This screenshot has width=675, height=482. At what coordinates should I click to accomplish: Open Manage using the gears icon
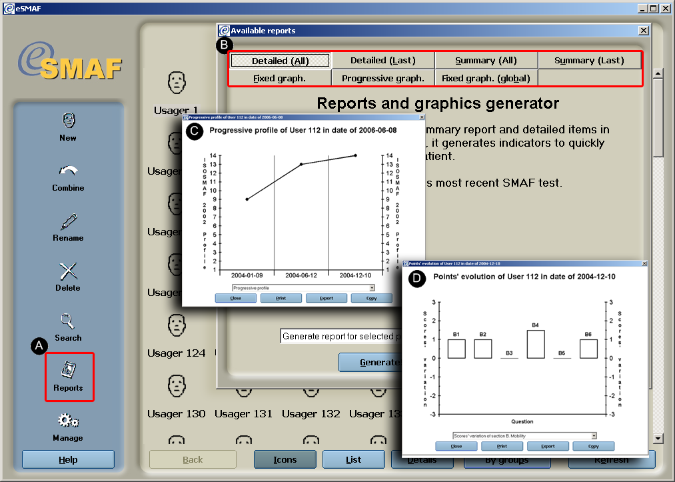click(69, 421)
